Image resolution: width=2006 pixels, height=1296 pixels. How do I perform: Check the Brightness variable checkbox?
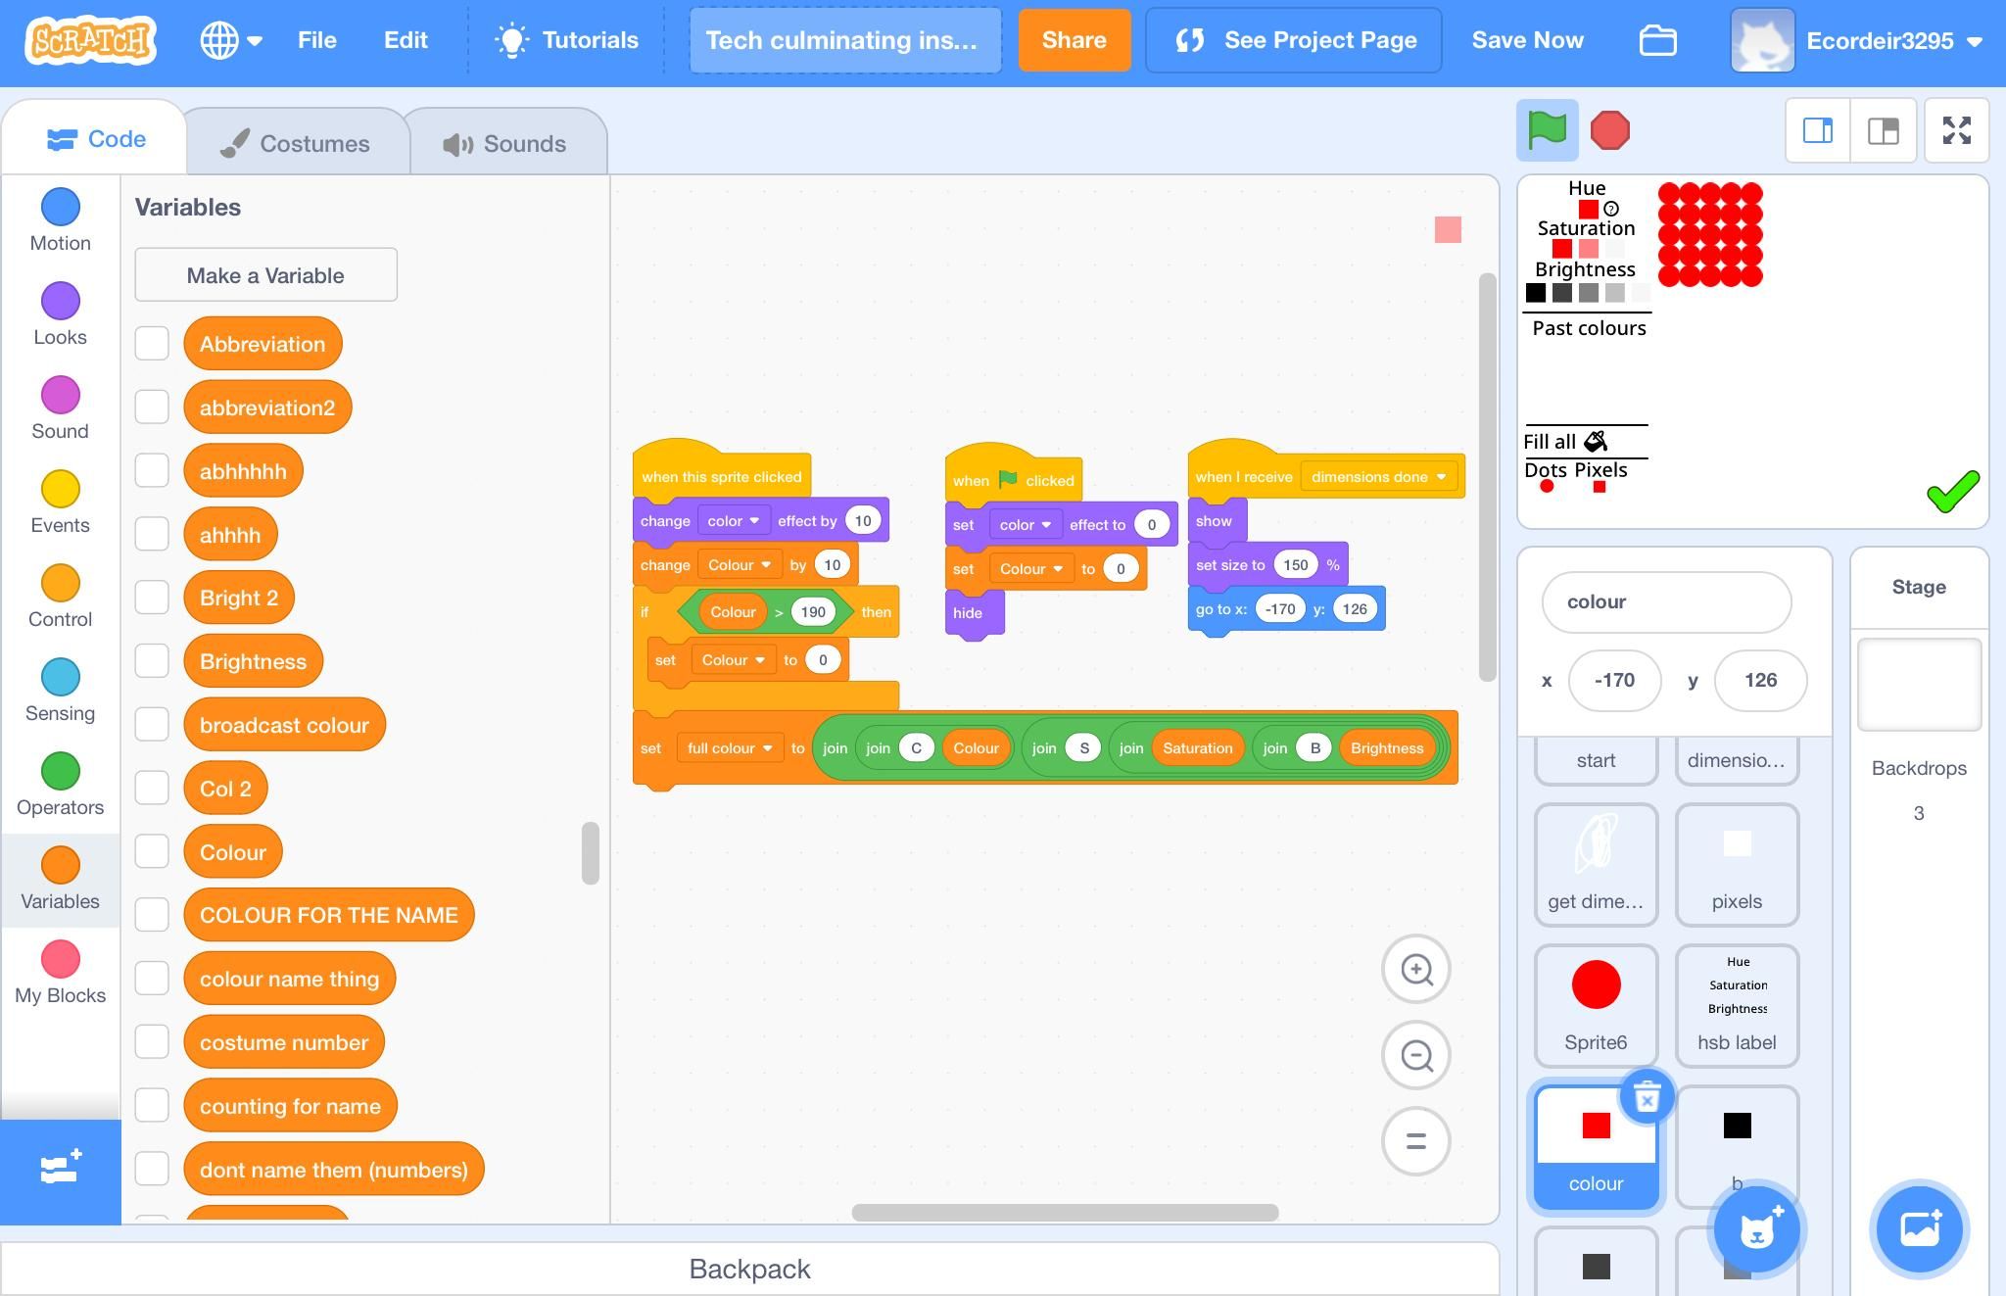coord(152,660)
